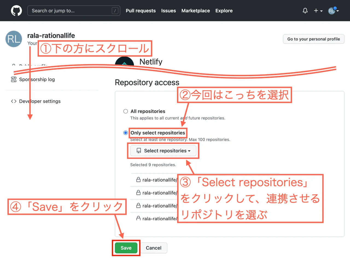
Task: Select the Only select repositories radio button
Action: (x=126, y=133)
